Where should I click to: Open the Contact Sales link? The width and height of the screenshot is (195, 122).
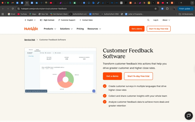click(86, 20)
